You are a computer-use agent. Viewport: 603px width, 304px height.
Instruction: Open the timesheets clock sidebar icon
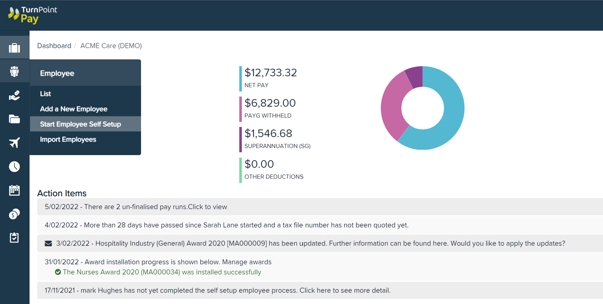[14, 167]
